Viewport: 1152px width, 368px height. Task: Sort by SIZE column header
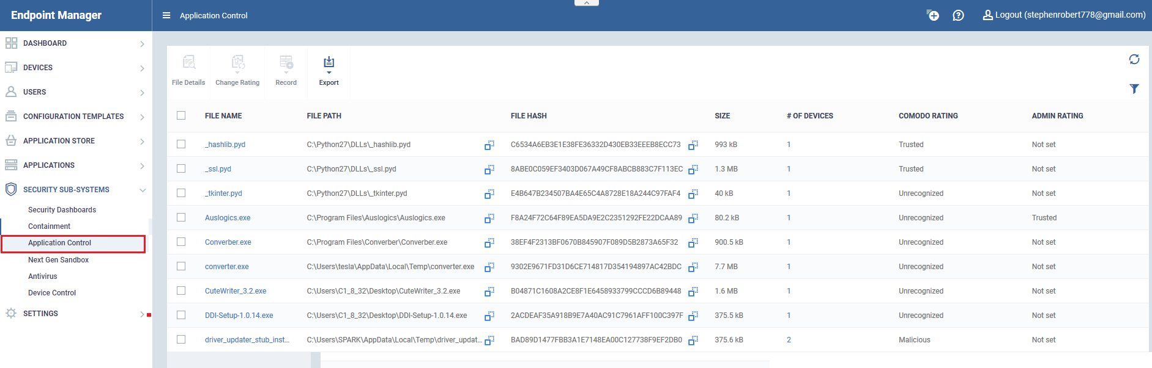coord(722,116)
